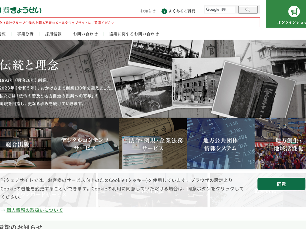Image resolution: width=306 pixels, height=229 pixels.
Task: Open よくあるご質問 link
Action: click(x=182, y=11)
